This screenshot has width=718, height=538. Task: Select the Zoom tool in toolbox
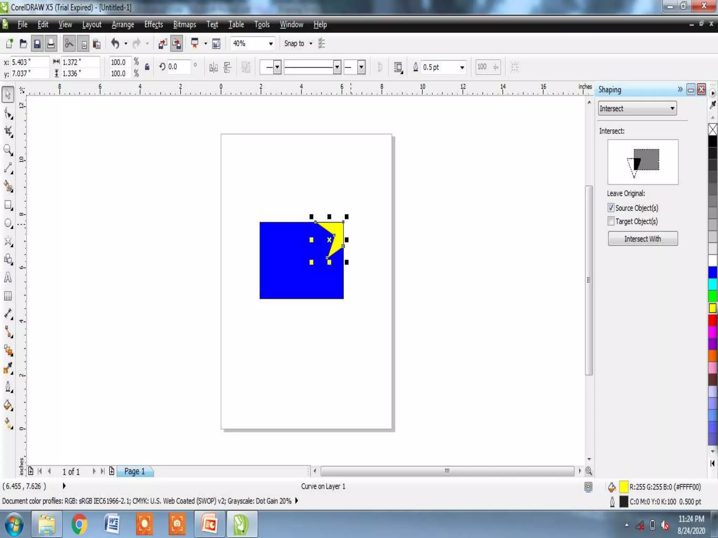coord(8,150)
